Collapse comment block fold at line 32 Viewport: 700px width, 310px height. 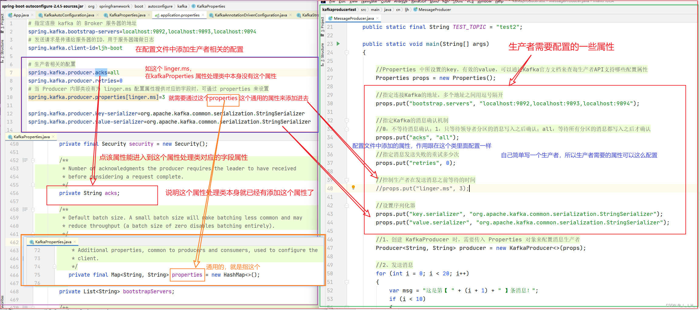pos(347,120)
